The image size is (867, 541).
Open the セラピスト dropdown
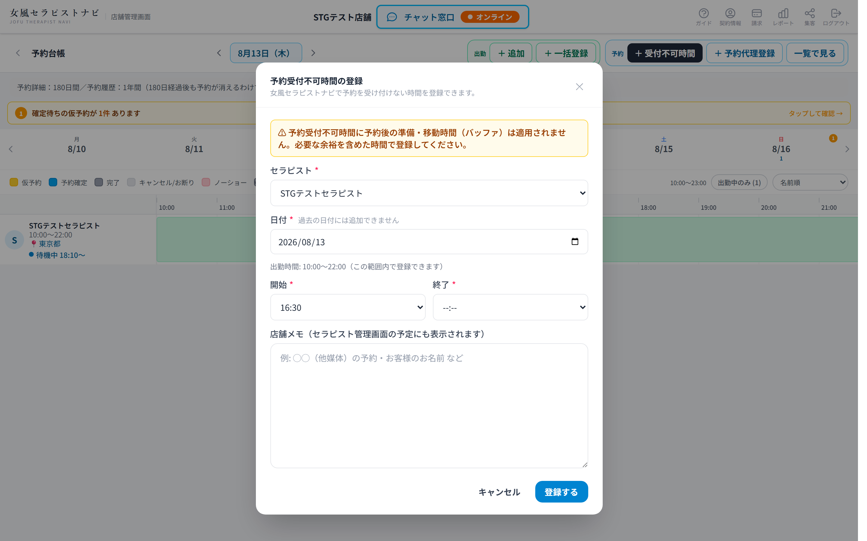tap(429, 193)
